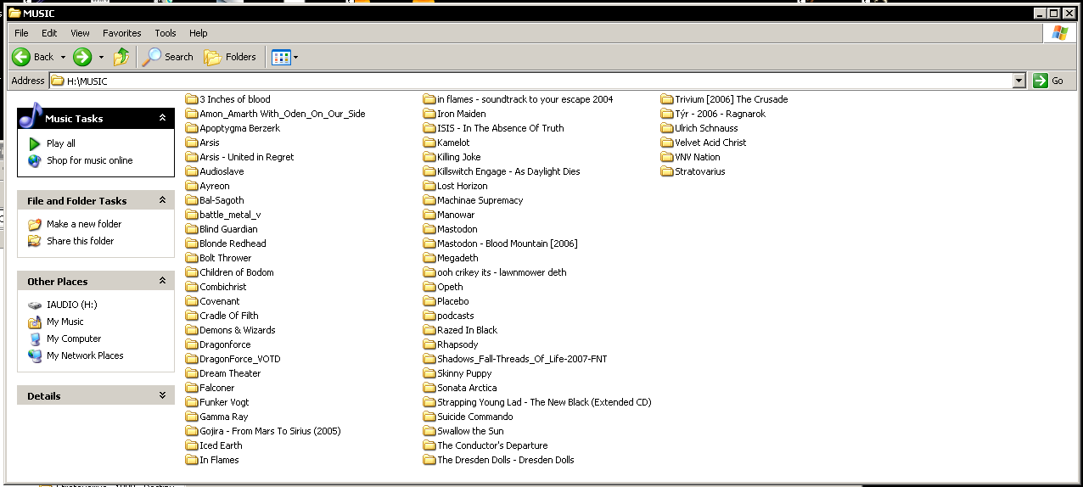Screen dimensions: 1083x487
Task: Select the Sonata Arctica folder
Action: coord(460,388)
